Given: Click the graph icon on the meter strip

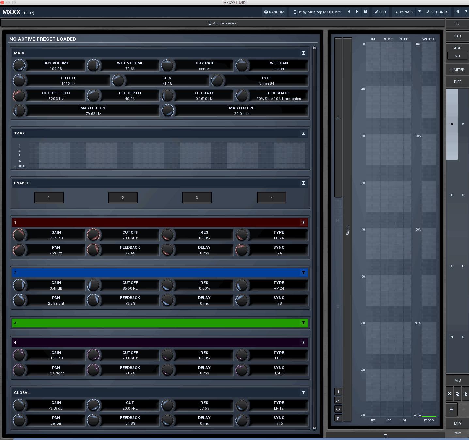Looking at the screenshot, I should point(338,118).
